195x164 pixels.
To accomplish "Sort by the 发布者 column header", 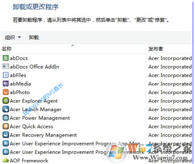I will [x=156, y=49].
